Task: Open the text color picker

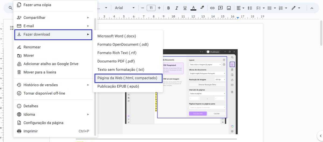Action: click(193, 8)
